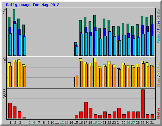Viewport: 162px width, 126px height.
Task: Click the red KBytes legend label
Action: [159, 113]
